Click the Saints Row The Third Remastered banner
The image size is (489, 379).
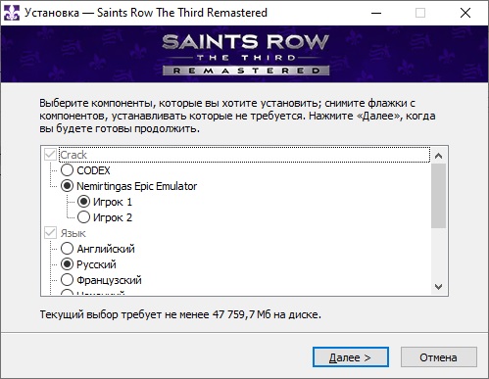tap(245, 54)
